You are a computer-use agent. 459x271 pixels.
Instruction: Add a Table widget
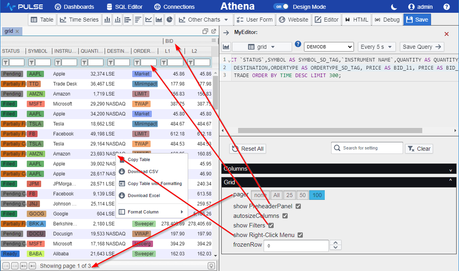point(42,20)
